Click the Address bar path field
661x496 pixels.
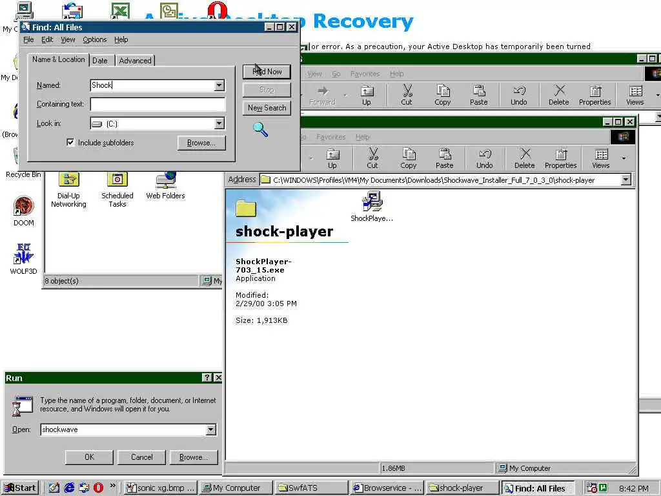pos(440,180)
